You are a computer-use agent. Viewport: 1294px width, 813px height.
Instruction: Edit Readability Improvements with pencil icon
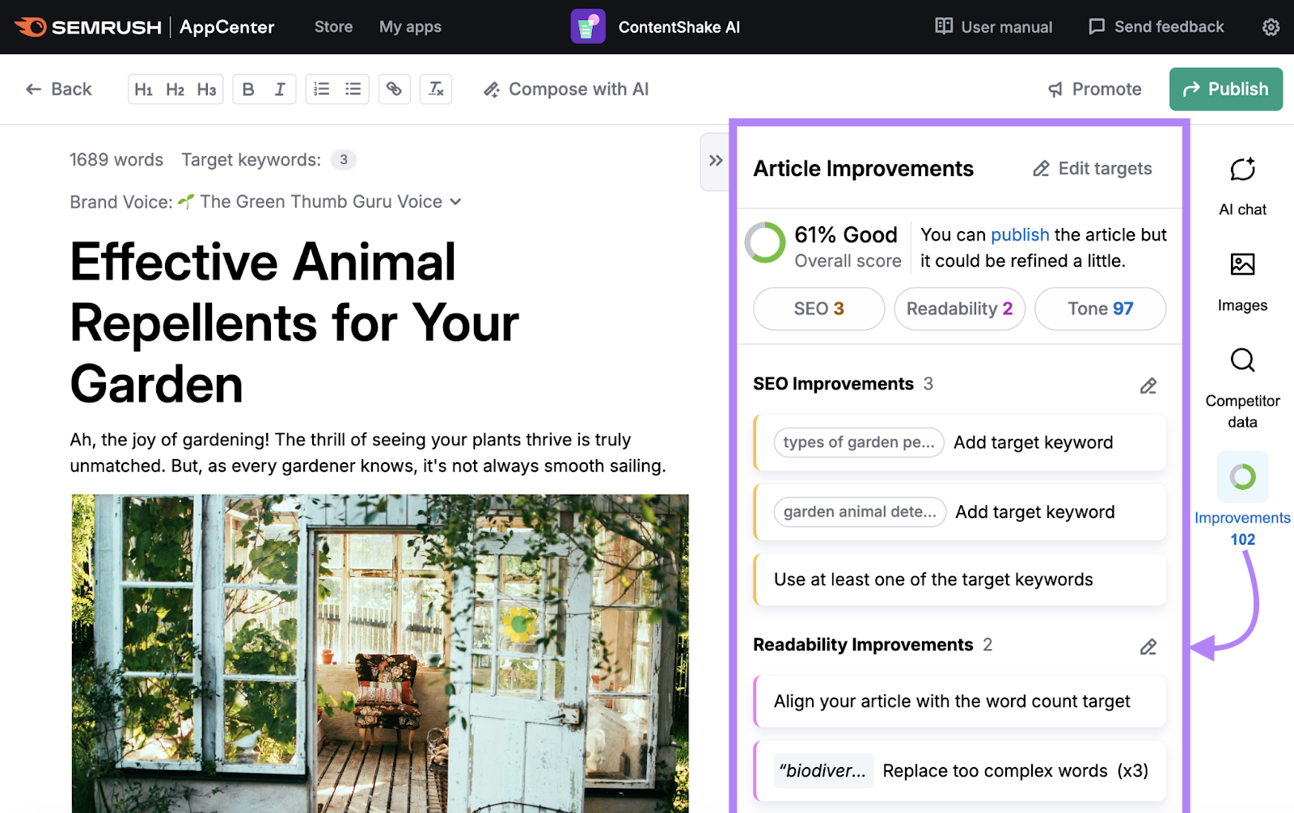pyautogui.click(x=1148, y=647)
